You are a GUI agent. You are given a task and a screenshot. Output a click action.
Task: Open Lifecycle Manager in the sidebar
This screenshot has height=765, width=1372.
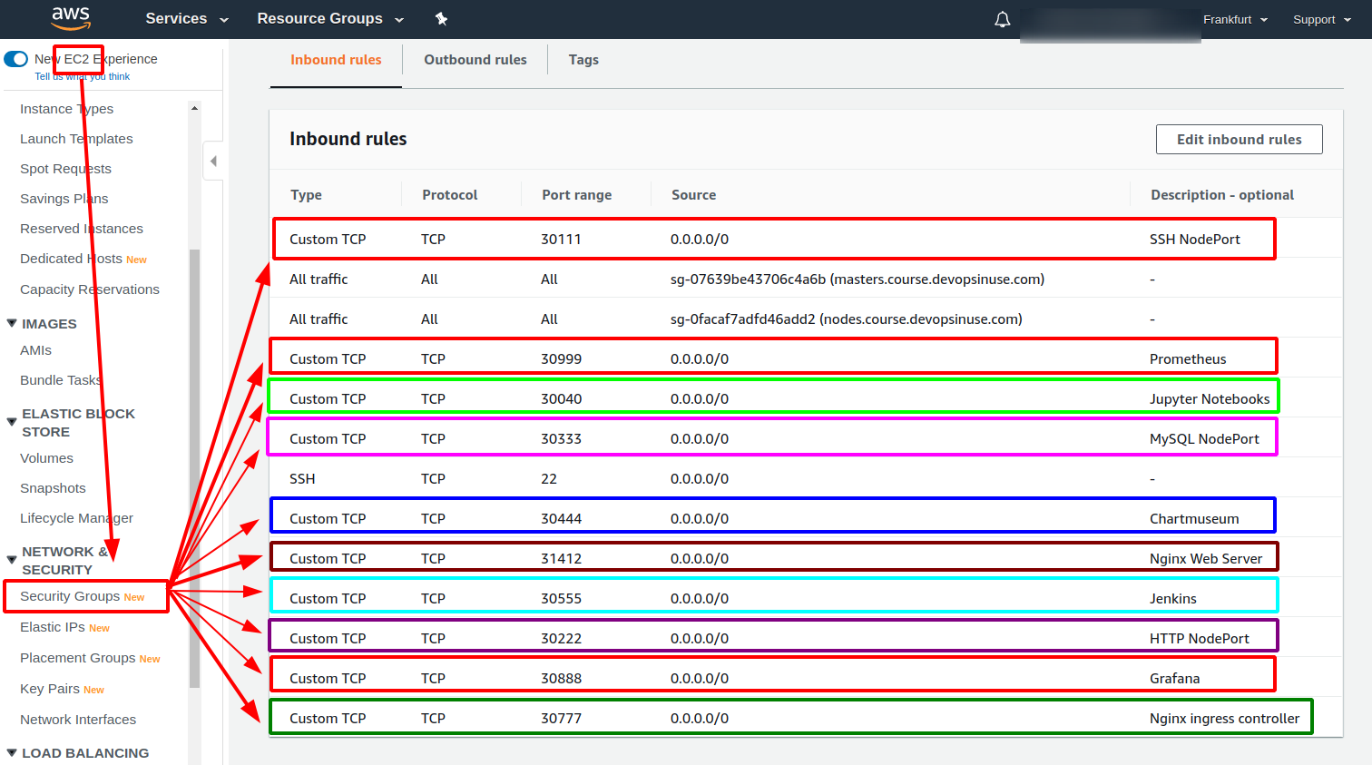click(x=76, y=518)
